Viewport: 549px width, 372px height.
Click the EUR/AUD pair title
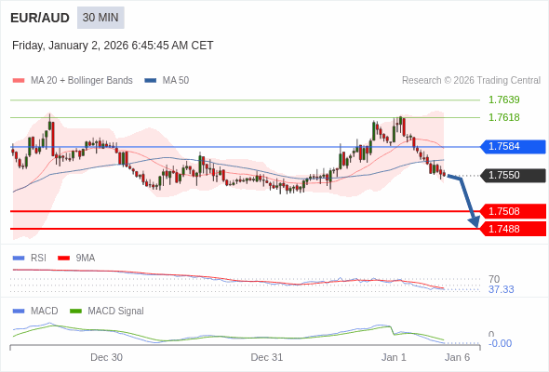tap(40, 18)
